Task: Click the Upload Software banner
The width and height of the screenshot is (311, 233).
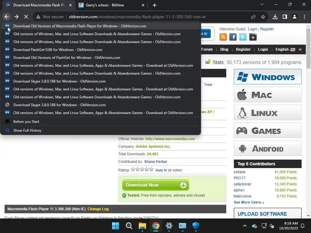Action: (x=268, y=213)
